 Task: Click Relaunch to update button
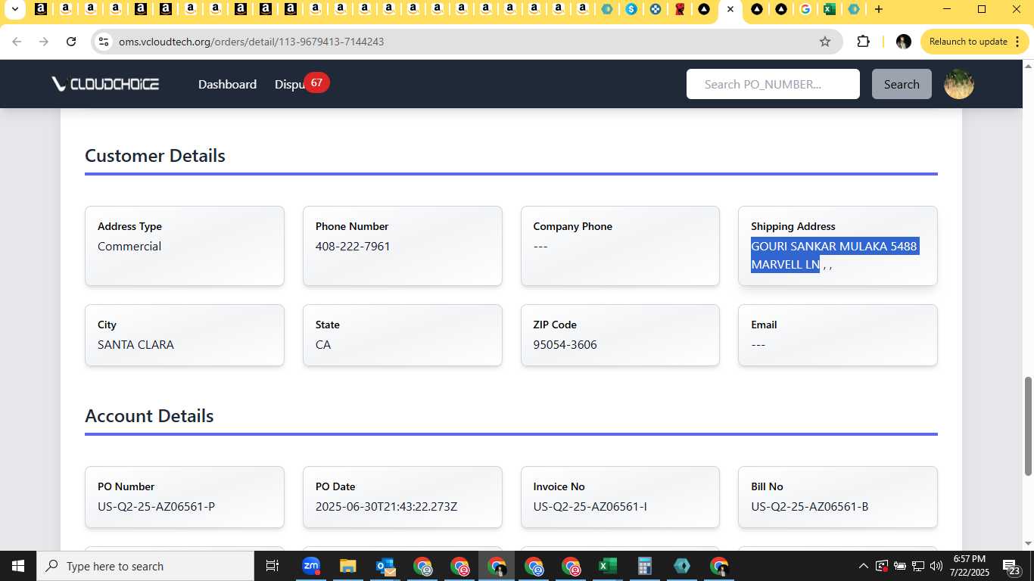point(974,42)
